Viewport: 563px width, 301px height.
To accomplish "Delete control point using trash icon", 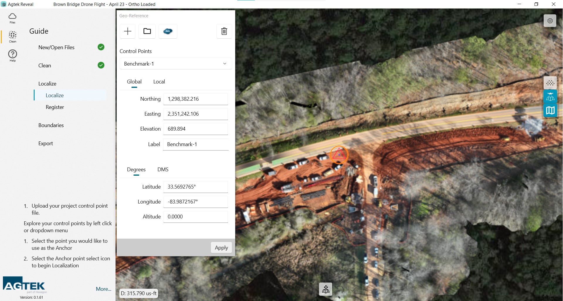I will click(x=224, y=31).
